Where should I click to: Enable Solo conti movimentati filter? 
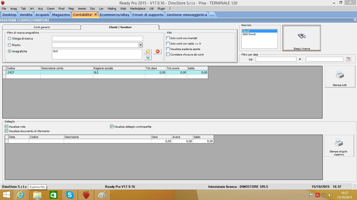168,38
